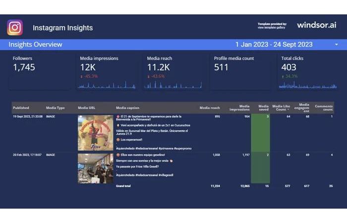
Task: Click the 34.3% increase indicator
Action: tap(289, 76)
